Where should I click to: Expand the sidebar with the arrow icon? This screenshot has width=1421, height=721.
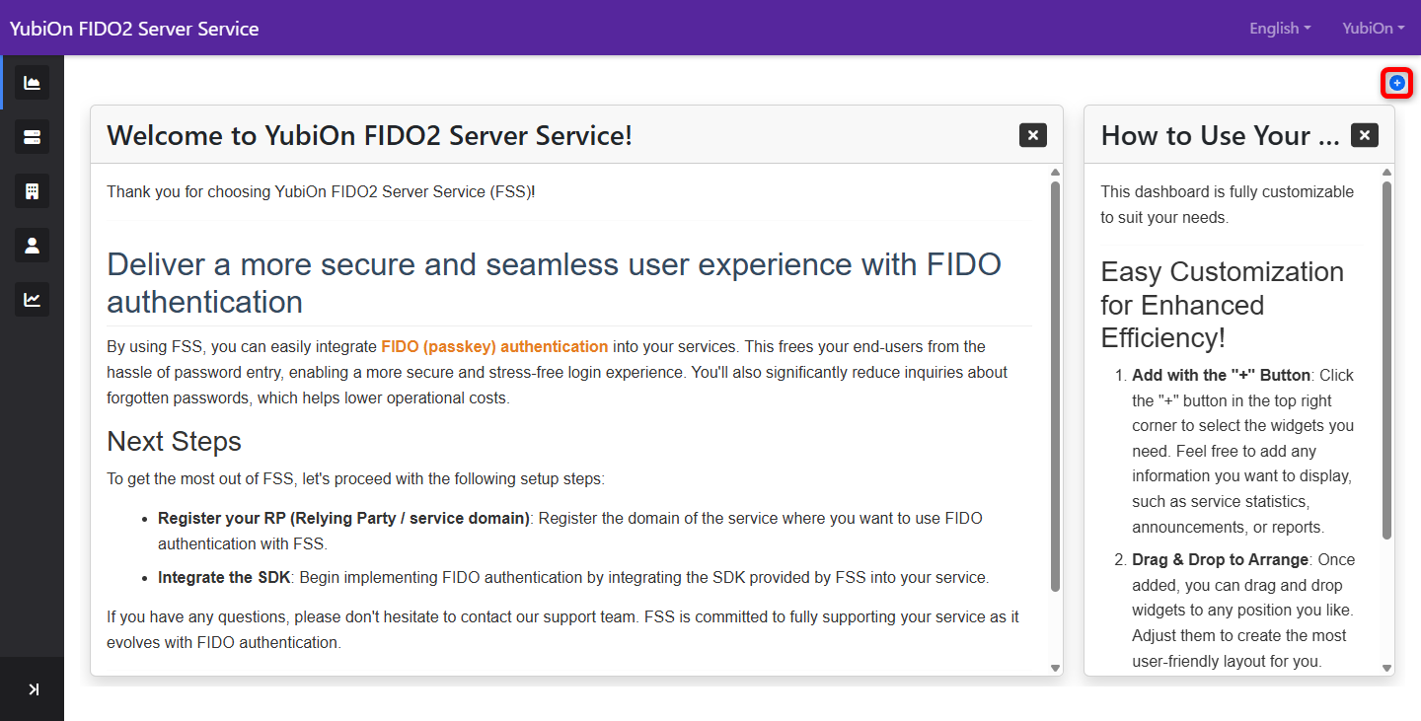[33, 689]
